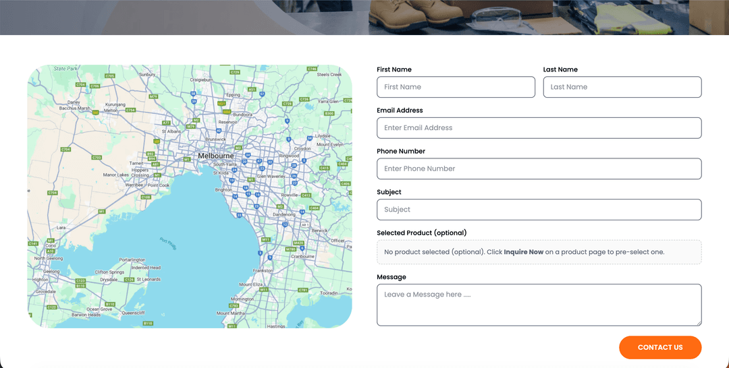This screenshot has width=729, height=368.
Task: Click the Message field label
Action: tap(391, 277)
